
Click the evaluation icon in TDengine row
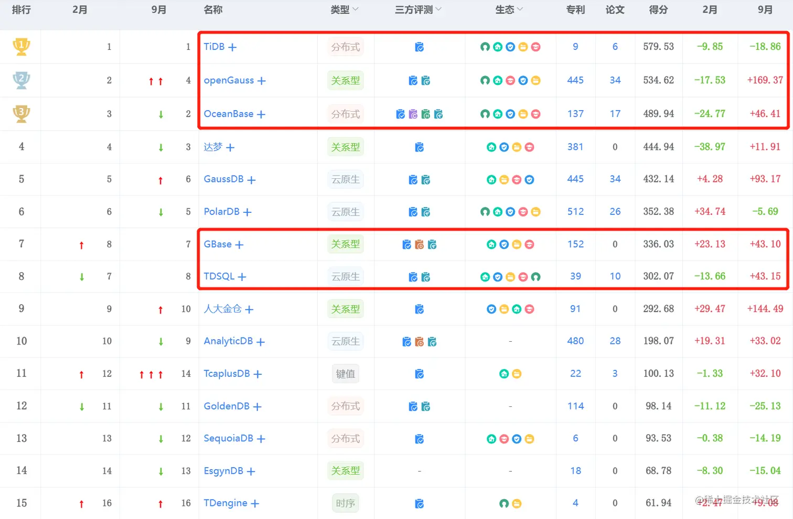point(420,504)
